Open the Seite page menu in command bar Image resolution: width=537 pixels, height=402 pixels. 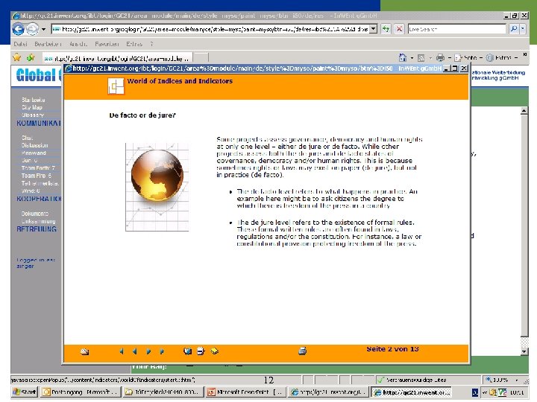tap(468, 58)
